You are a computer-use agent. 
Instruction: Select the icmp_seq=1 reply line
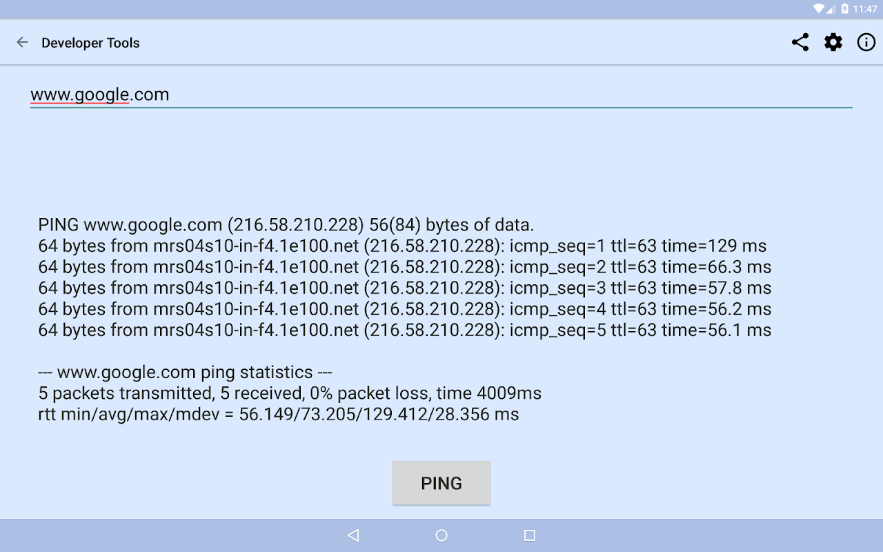(x=402, y=246)
